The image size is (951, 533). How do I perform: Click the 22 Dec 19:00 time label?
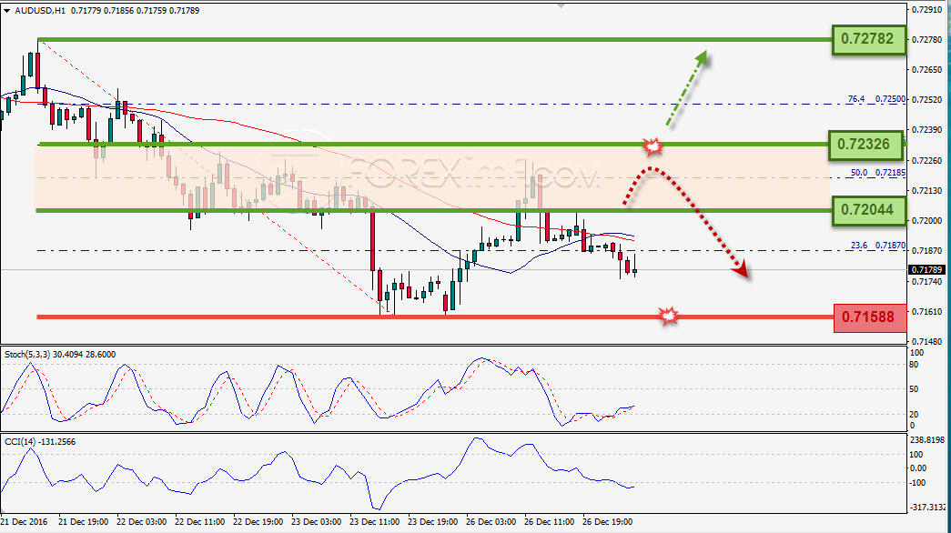[x=258, y=521]
